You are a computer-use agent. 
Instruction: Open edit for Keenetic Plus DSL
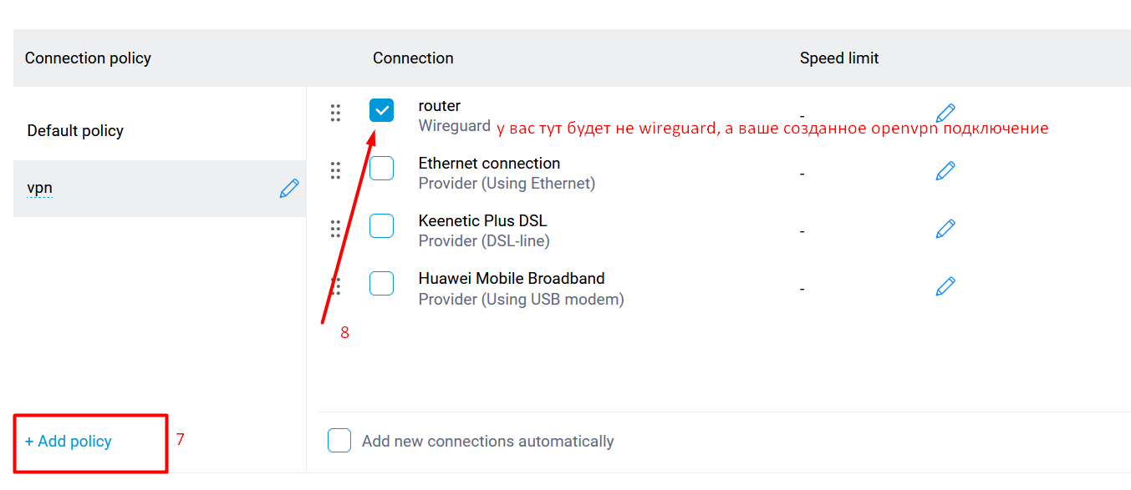[945, 229]
